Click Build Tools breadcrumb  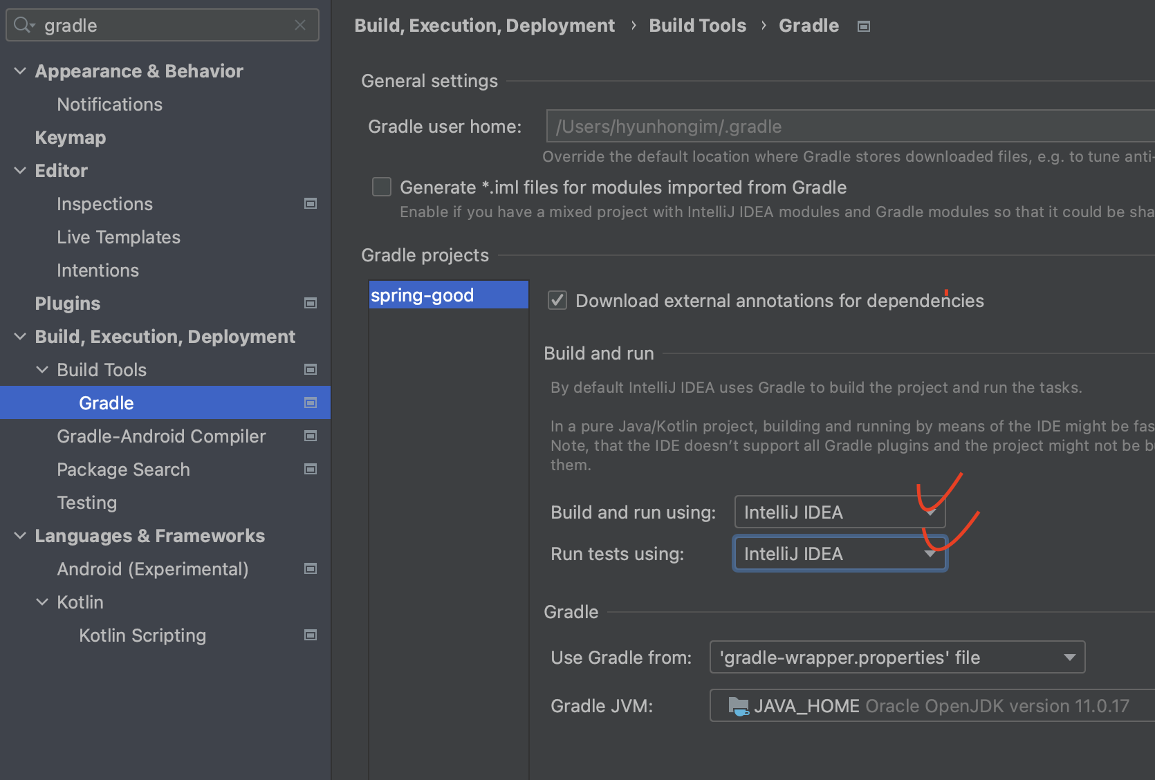click(x=697, y=26)
